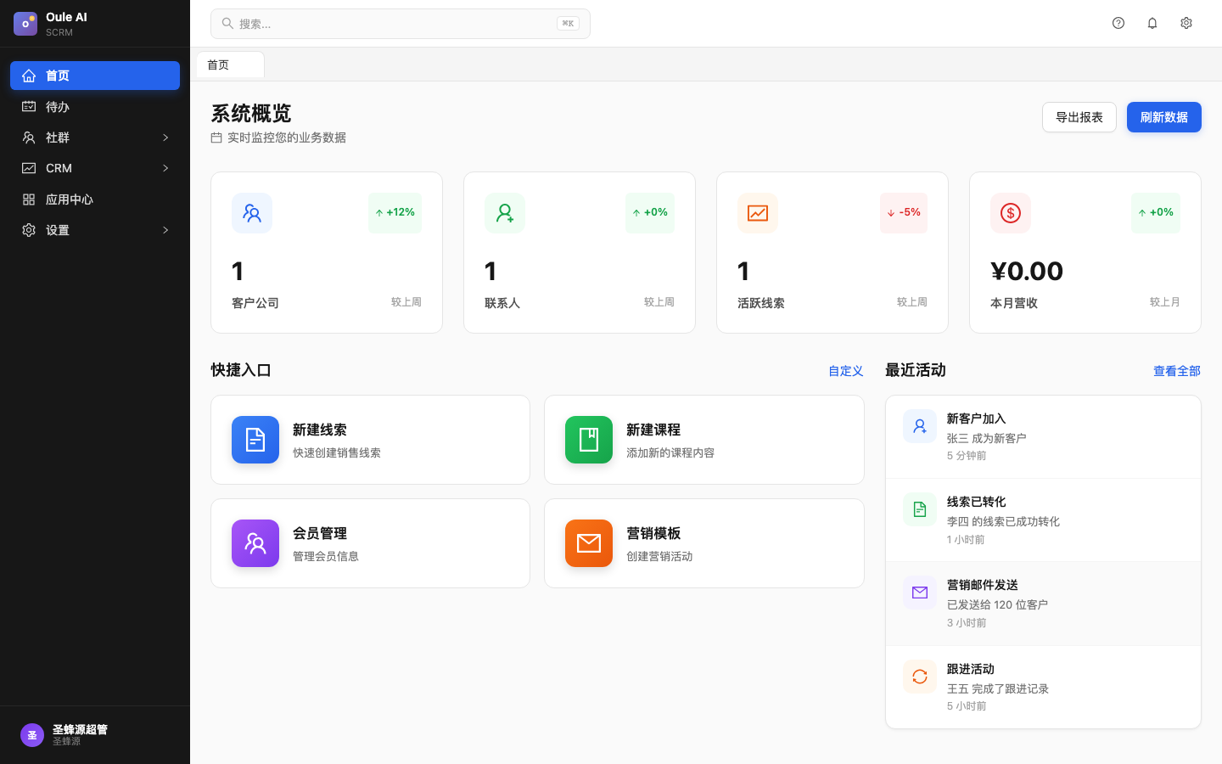The width and height of the screenshot is (1222, 764).
Task: Click the orange envelope icon of 营销模板
Action: coord(589,543)
